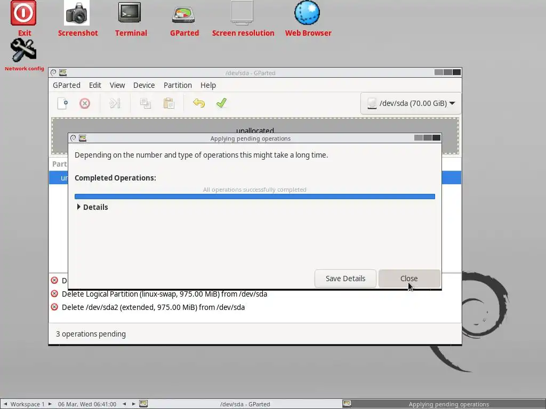Click the Copy partition toolbar icon

click(x=145, y=103)
